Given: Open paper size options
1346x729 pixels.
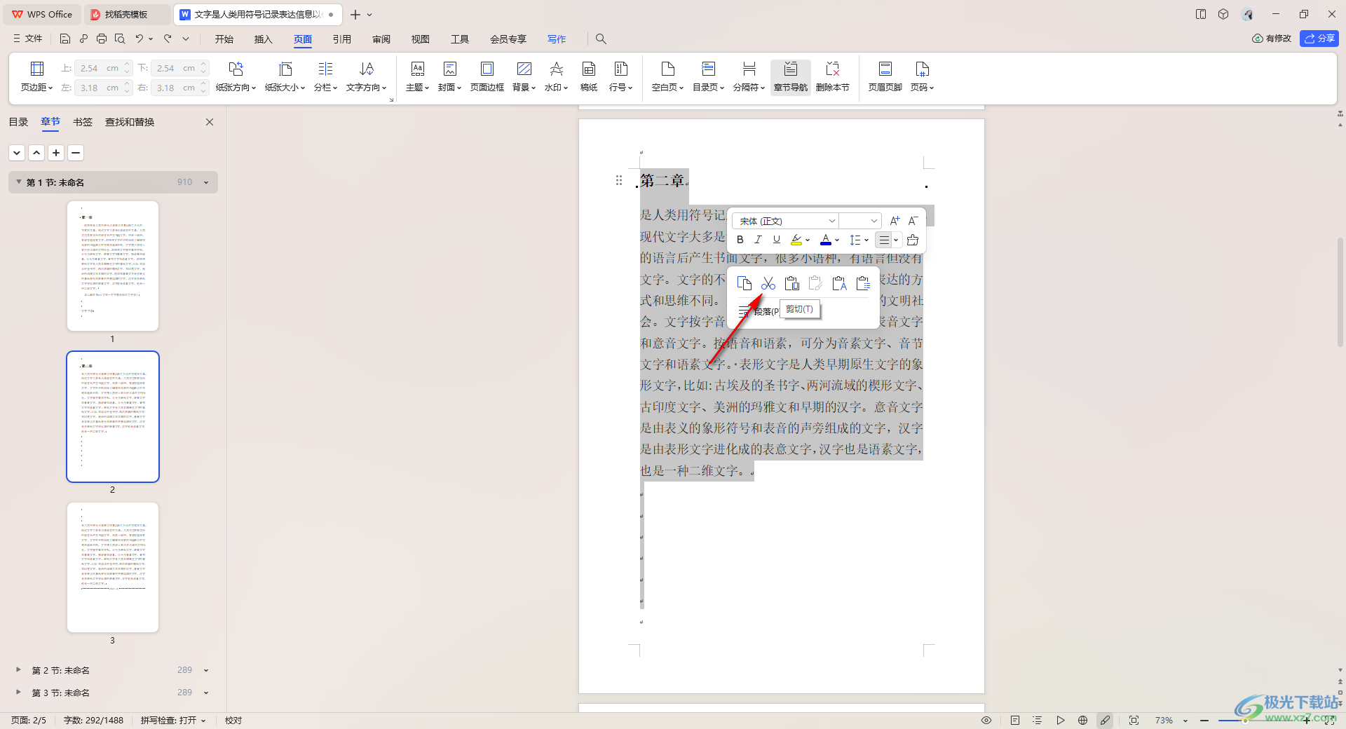Looking at the screenshot, I should coord(285,76).
